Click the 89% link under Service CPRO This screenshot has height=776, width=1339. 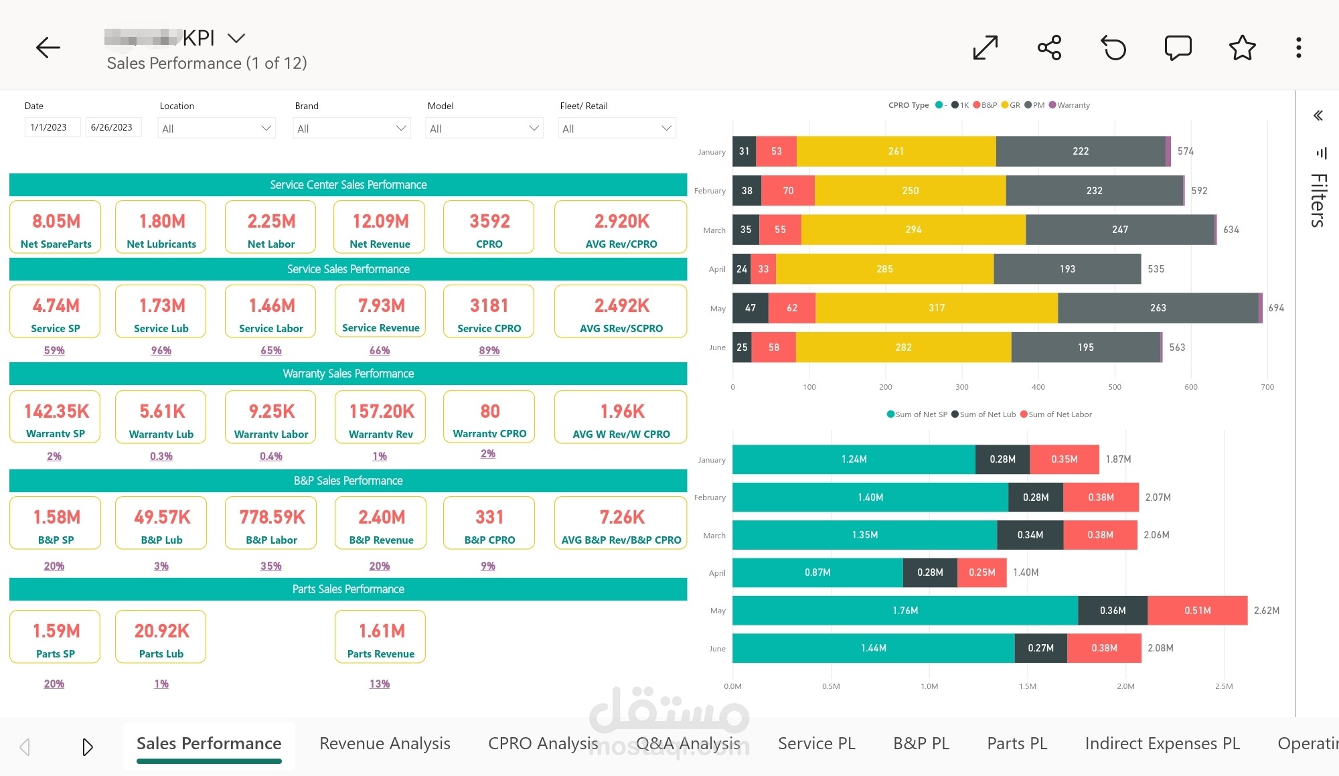[x=489, y=350]
